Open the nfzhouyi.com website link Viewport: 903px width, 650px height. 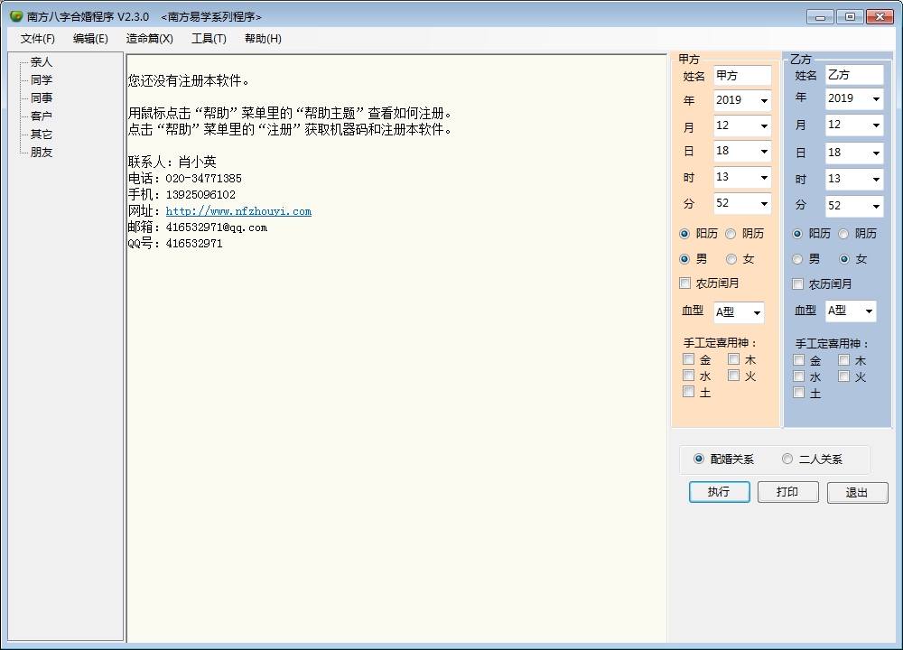click(238, 211)
